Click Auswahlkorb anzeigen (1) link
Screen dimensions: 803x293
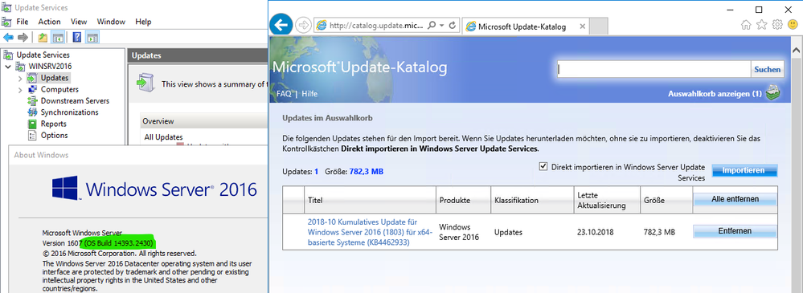click(715, 94)
